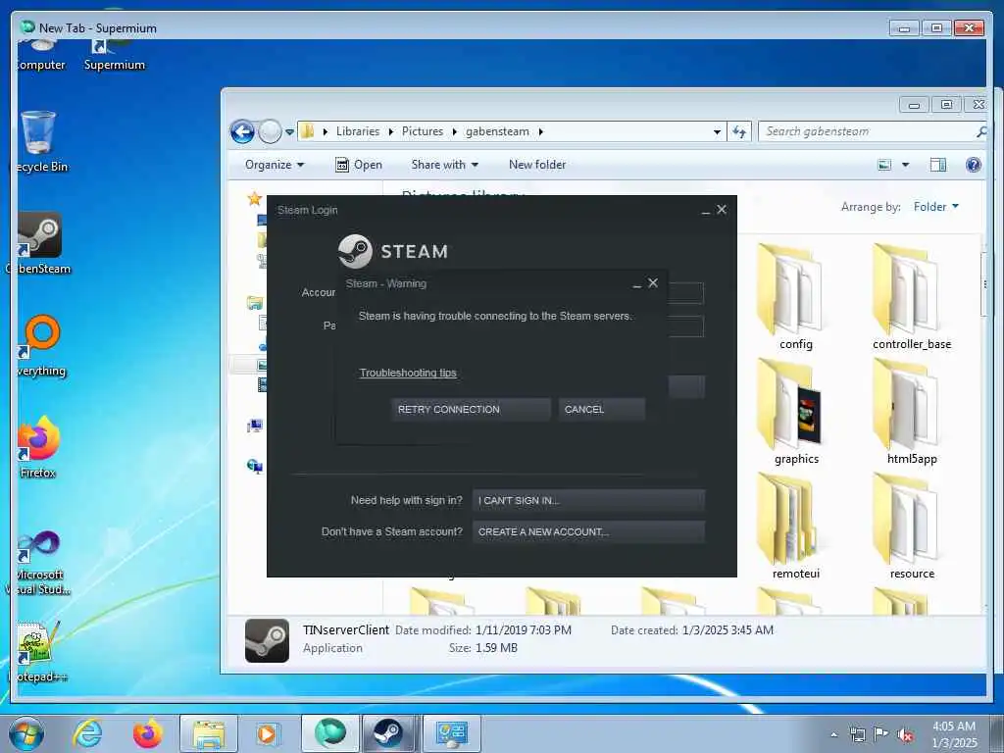Click Open in Explorer toolbar

point(359,165)
